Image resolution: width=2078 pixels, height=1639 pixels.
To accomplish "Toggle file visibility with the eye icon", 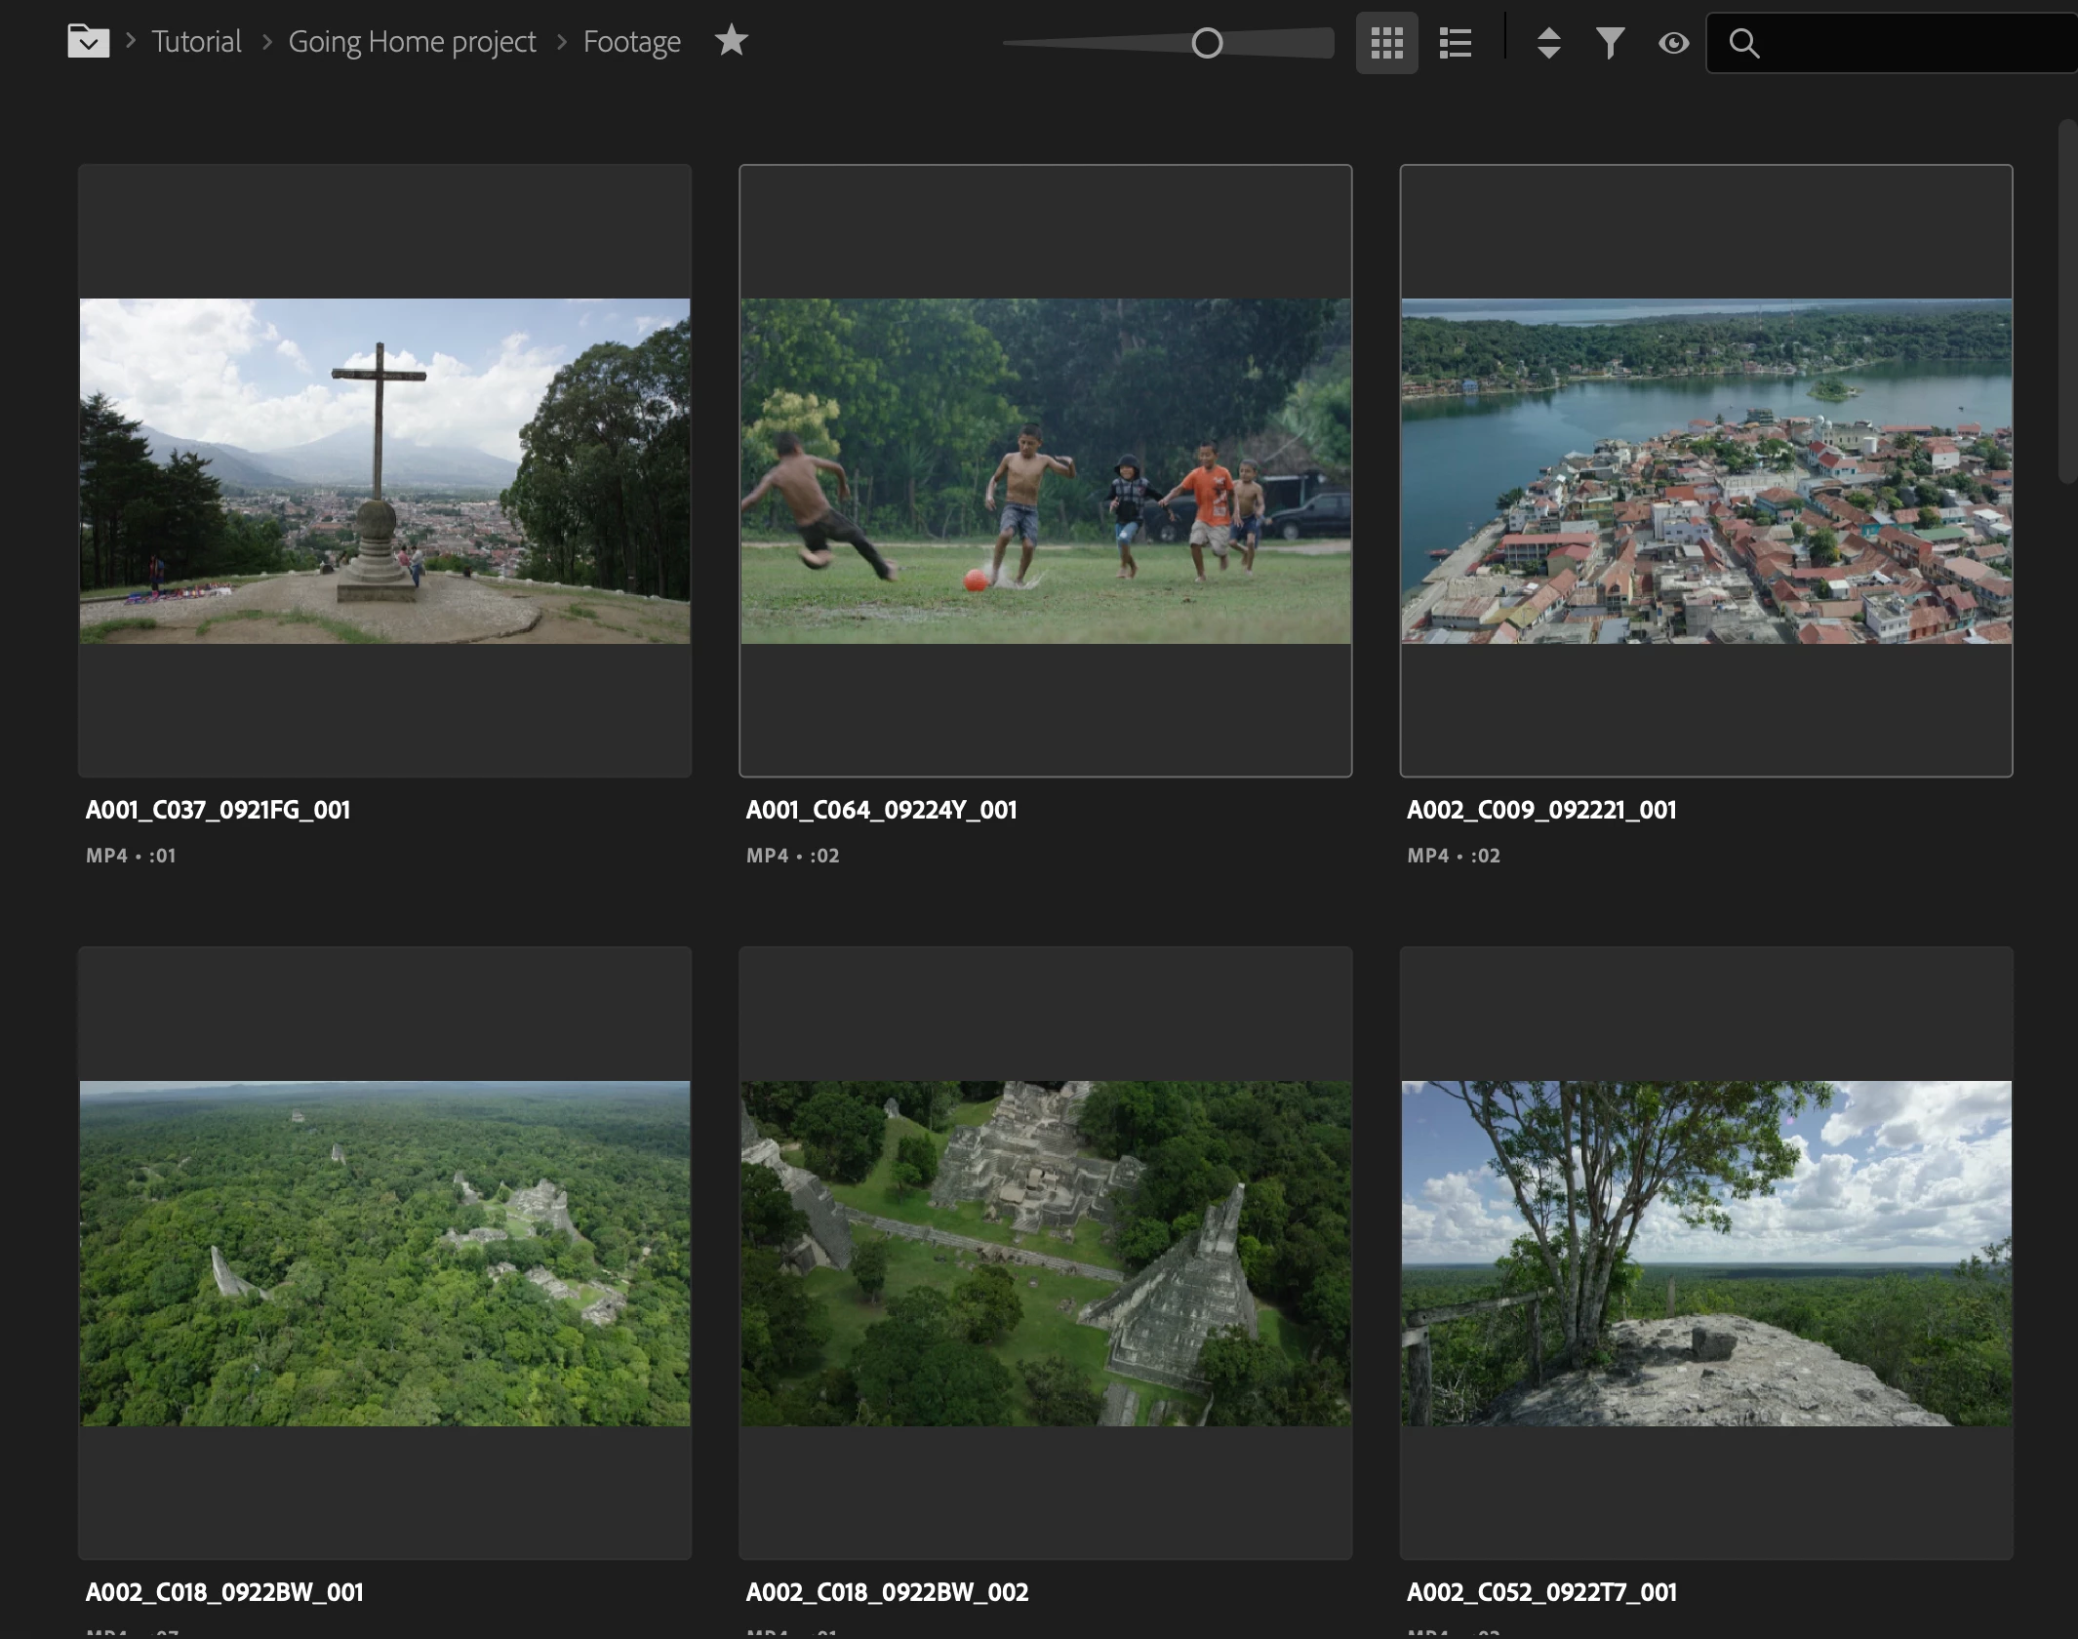I will (1673, 43).
